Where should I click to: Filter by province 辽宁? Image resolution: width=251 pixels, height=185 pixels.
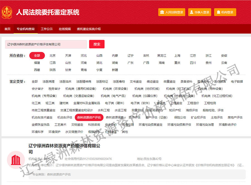pos(131,56)
